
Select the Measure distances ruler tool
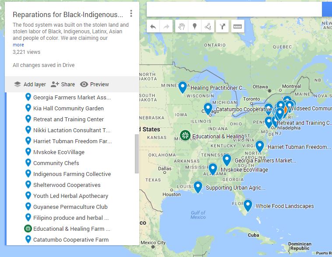point(237,26)
